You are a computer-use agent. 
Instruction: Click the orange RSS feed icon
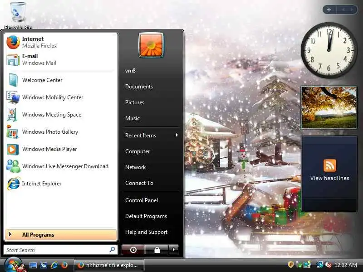330,165
